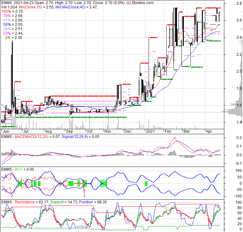
Task: Click the volume-by-price histogram peak near 1.5
Action: [x=232, y=112]
